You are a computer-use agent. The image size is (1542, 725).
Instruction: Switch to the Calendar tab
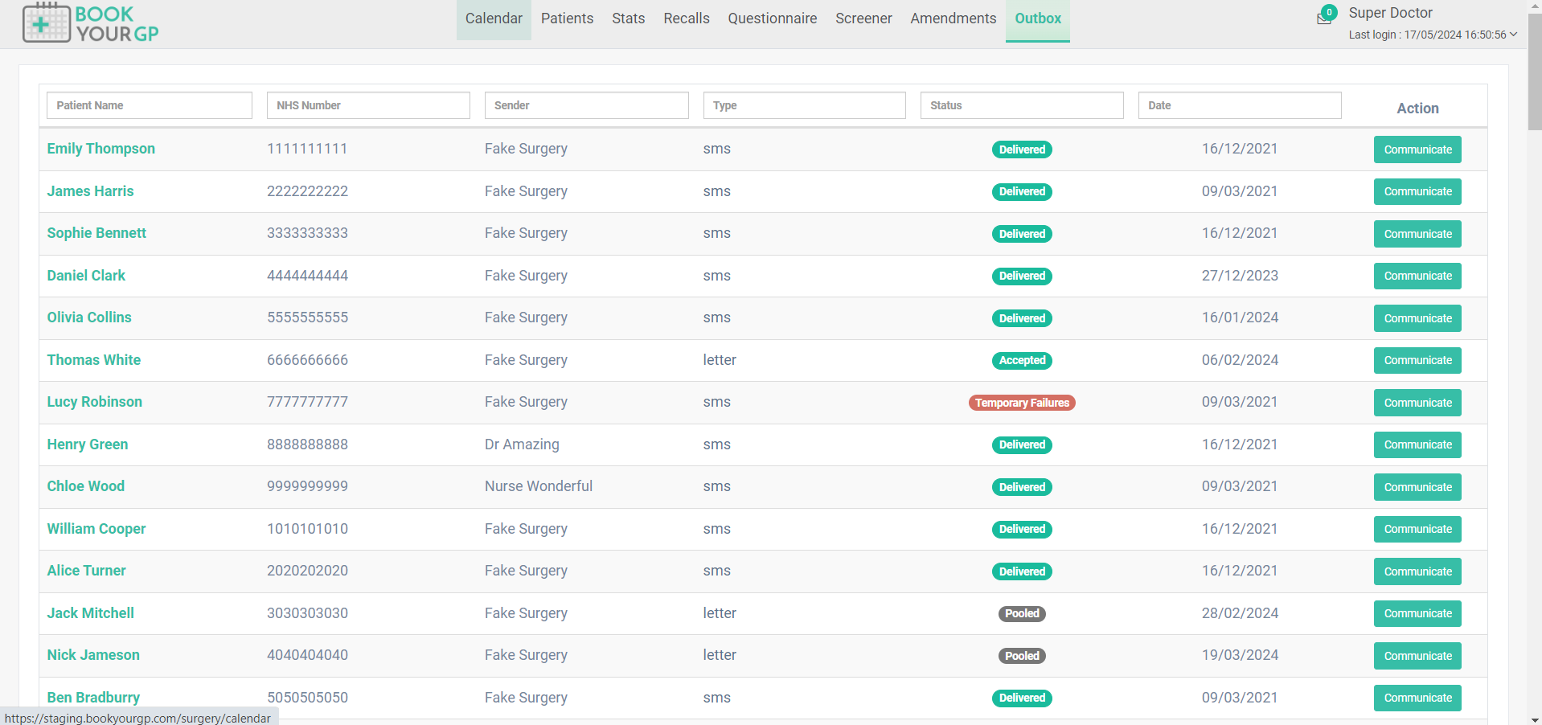(x=494, y=18)
